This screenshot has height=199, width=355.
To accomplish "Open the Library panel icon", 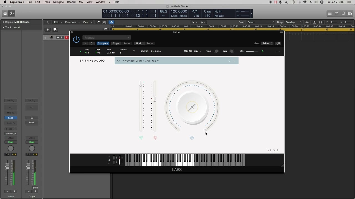I will click(x=5, y=13).
